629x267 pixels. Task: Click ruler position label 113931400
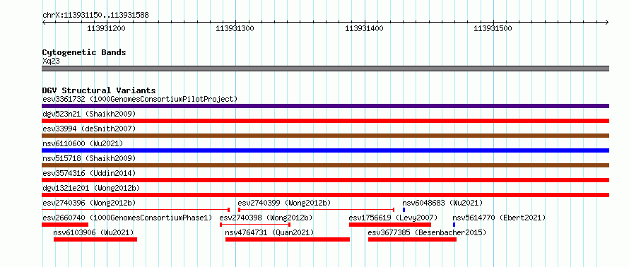tap(364, 28)
